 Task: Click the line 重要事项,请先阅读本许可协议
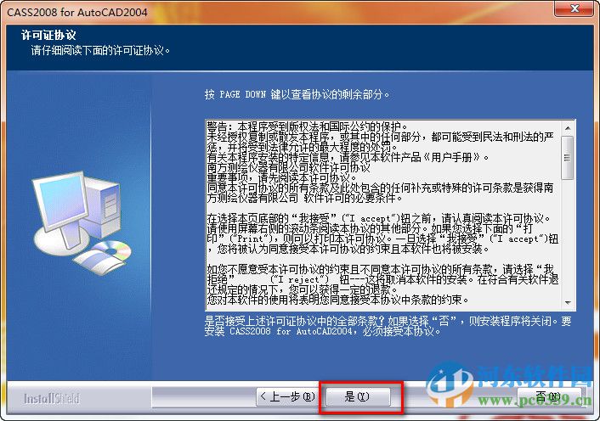click(x=281, y=177)
